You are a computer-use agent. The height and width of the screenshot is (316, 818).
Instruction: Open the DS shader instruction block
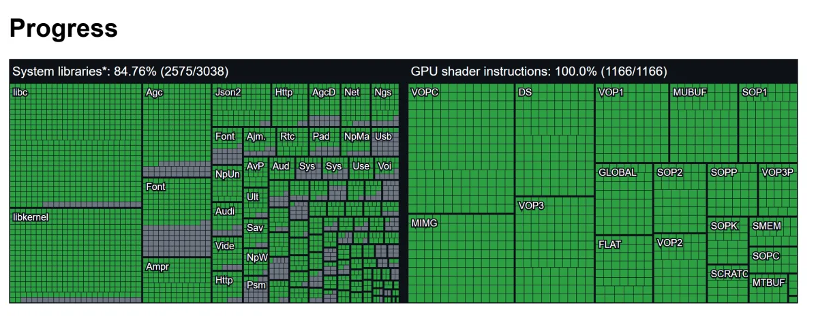pos(555,140)
